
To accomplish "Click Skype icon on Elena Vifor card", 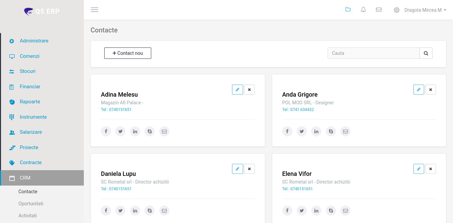I will 331,211.
